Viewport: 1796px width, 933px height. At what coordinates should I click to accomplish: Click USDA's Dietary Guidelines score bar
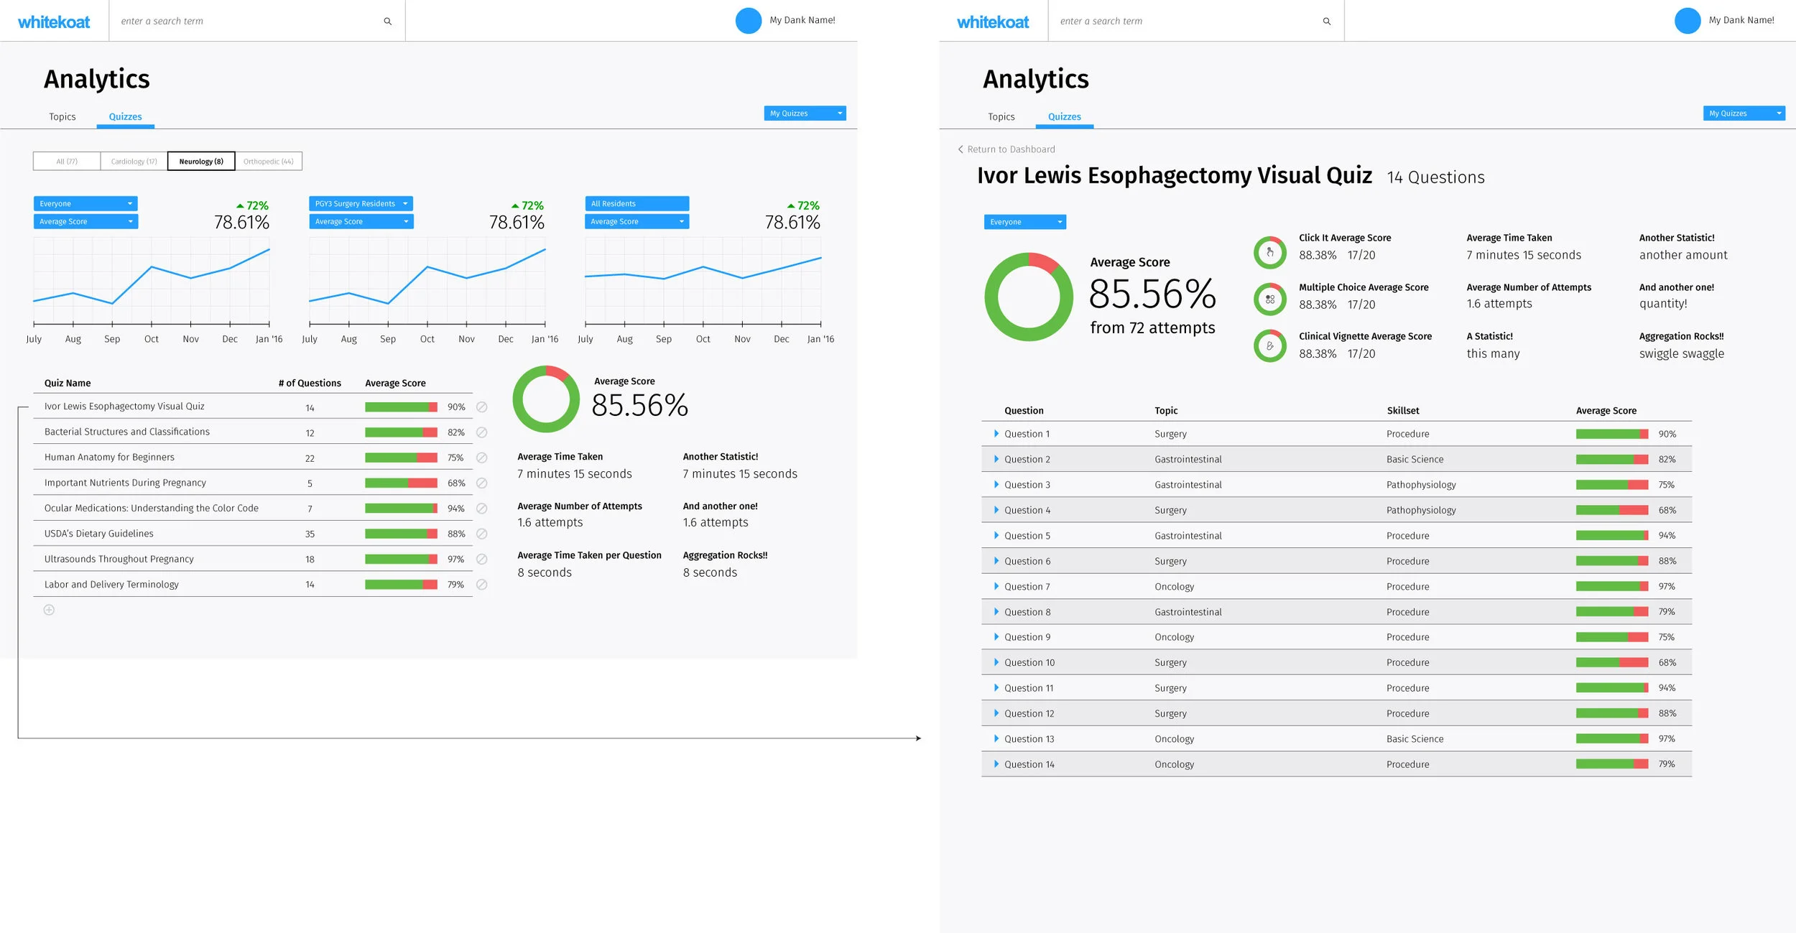pyautogui.click(x=401, y=534)
